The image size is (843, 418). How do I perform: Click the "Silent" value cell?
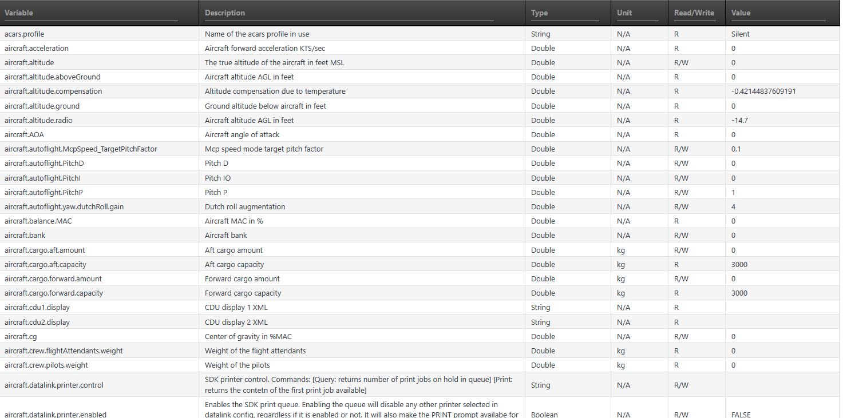pyautogui.click(x=740, y=34)
